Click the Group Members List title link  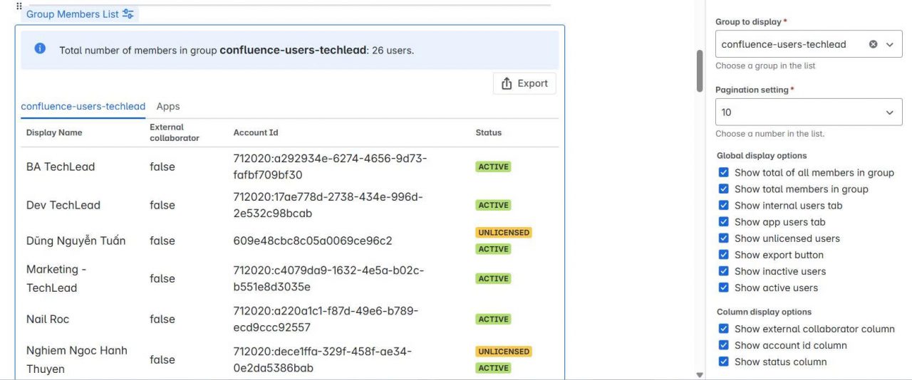coord(72,14)
